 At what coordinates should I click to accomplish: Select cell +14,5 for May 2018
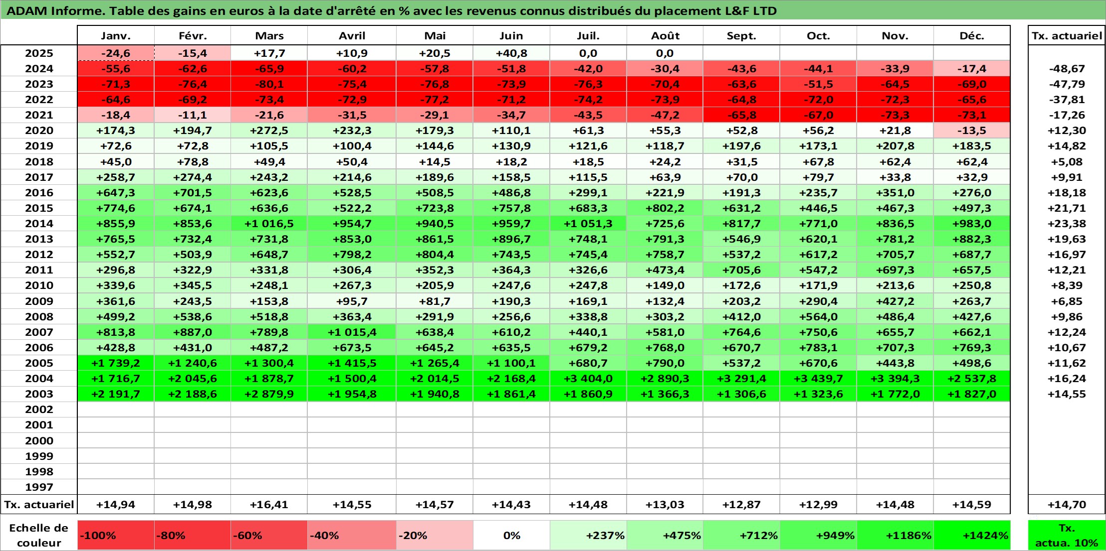(x=435, y=161)
